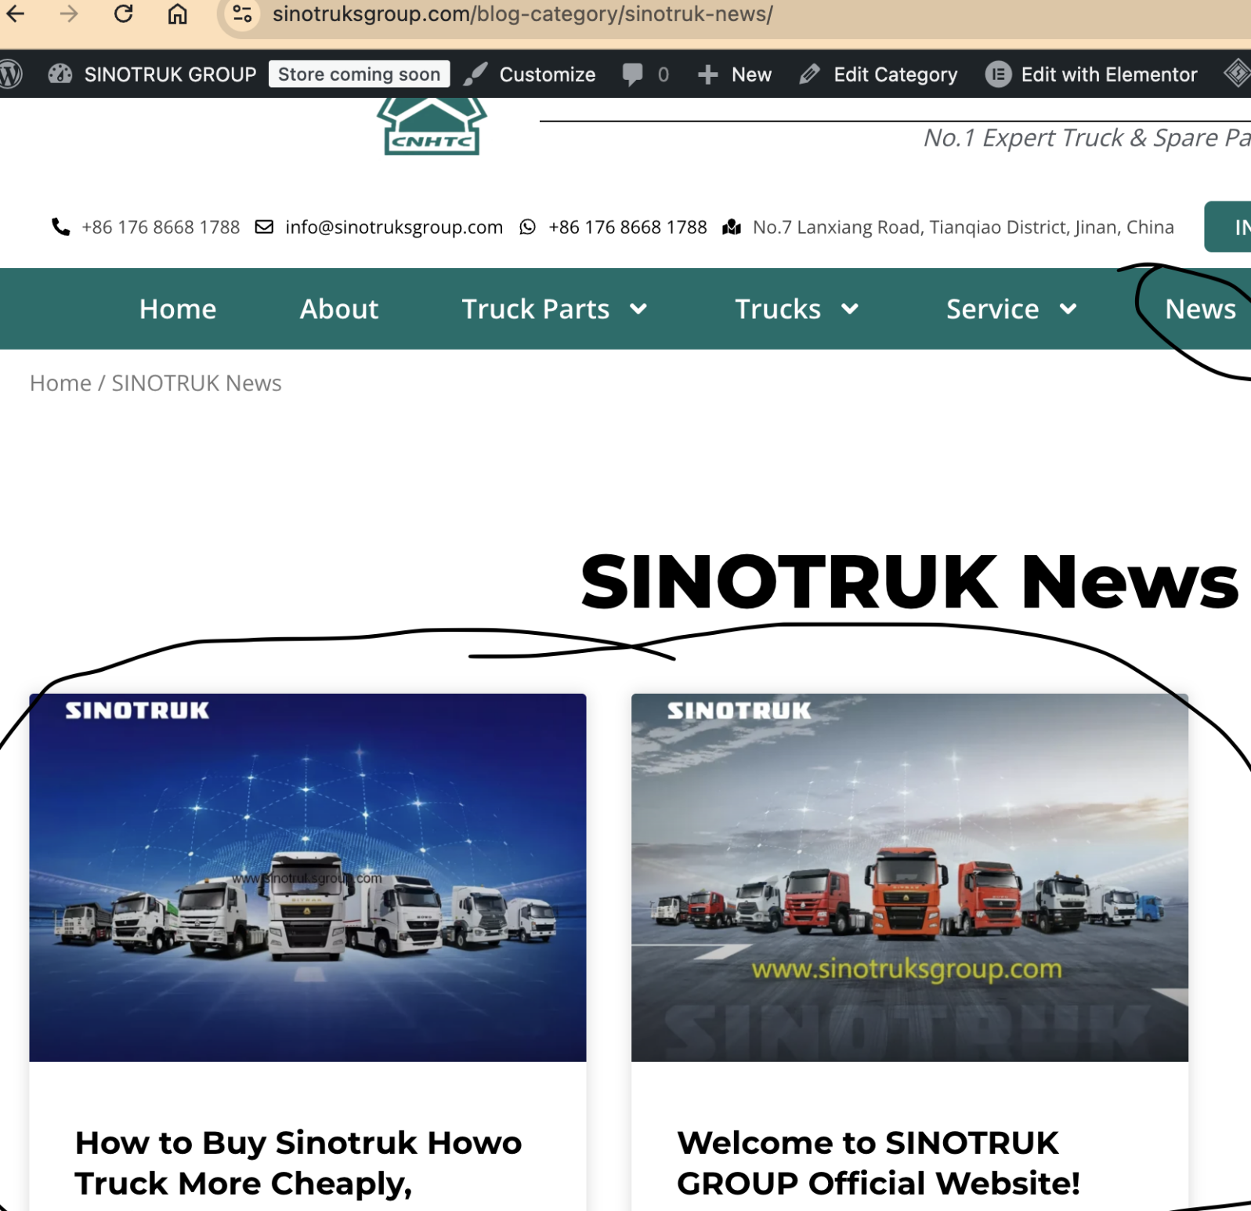The width and height of the screenshot is (1251, 1211).
Task: Click Home breadcrumb link
Action: pyautogui.click(x=60, y=383)
